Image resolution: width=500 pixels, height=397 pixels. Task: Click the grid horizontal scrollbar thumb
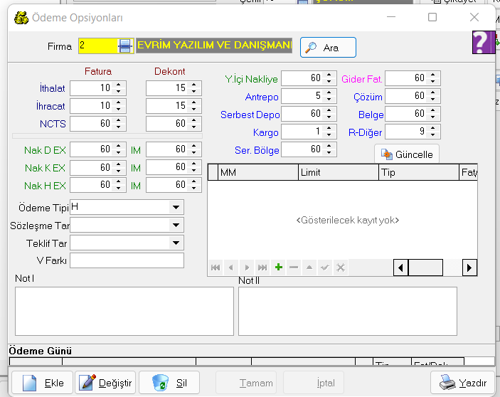[x=426, y=268]
